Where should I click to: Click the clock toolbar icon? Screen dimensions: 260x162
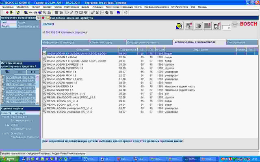click(x=67, y=13)
